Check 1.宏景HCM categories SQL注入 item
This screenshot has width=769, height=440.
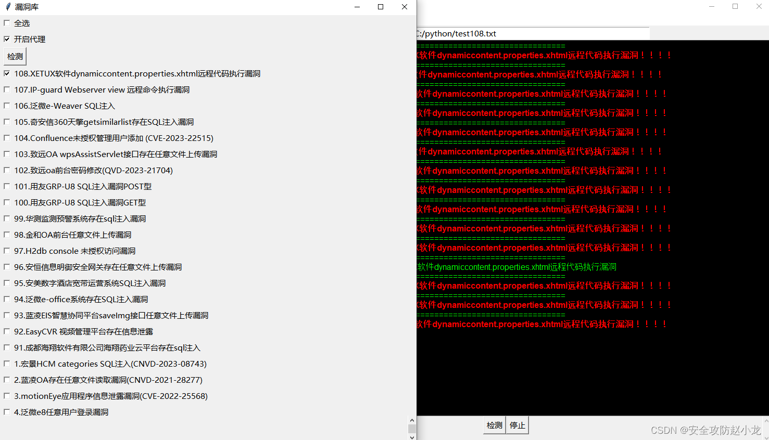tap(7, 364)
